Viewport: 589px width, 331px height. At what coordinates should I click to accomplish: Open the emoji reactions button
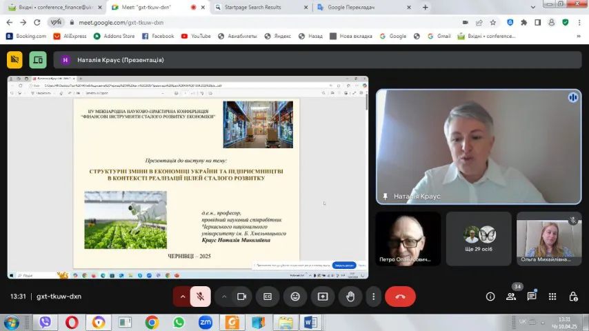pos(295,297)
